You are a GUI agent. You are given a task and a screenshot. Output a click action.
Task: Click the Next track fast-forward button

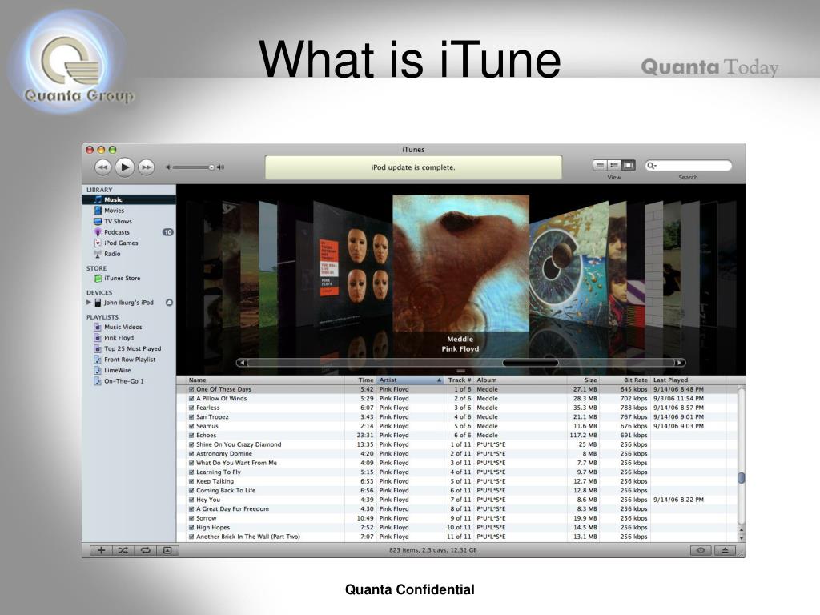[x=147, y=167]
